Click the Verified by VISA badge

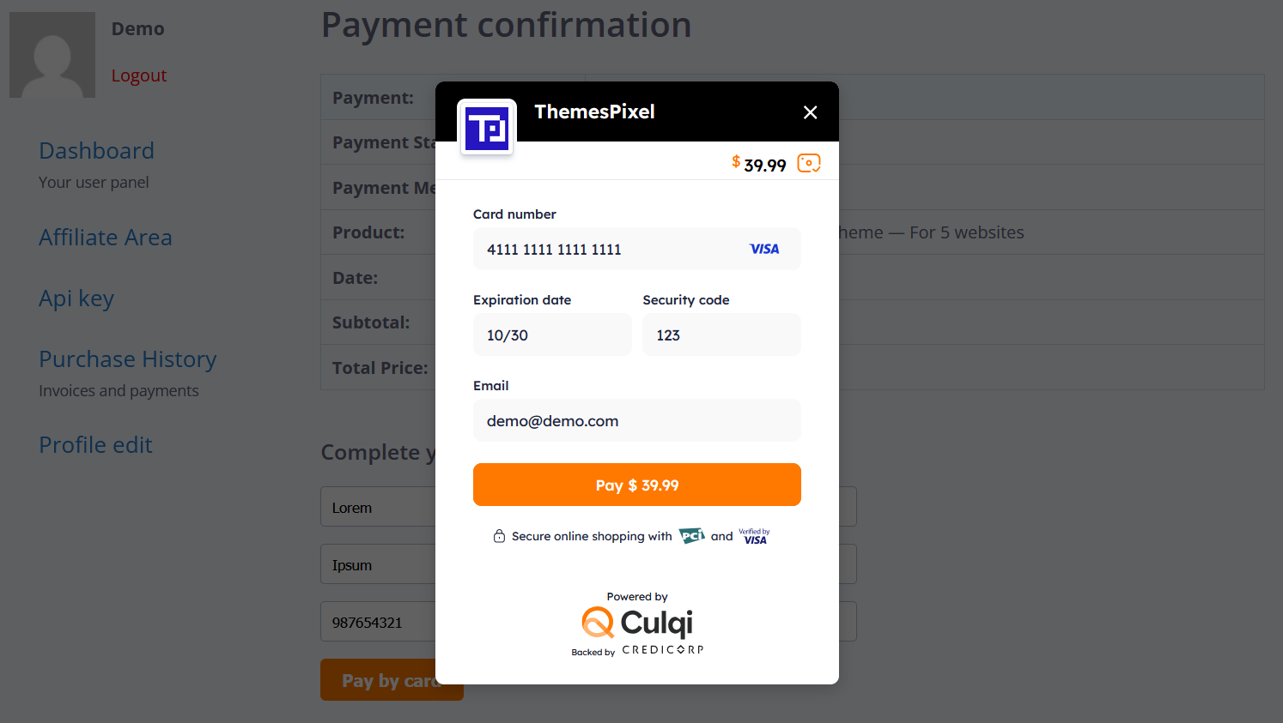(754, 536)
